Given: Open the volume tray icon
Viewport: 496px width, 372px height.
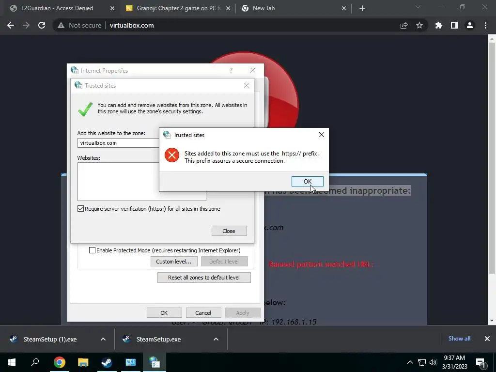Looking at the screenshot, I should pyautogui.click(x=433, y=362).
